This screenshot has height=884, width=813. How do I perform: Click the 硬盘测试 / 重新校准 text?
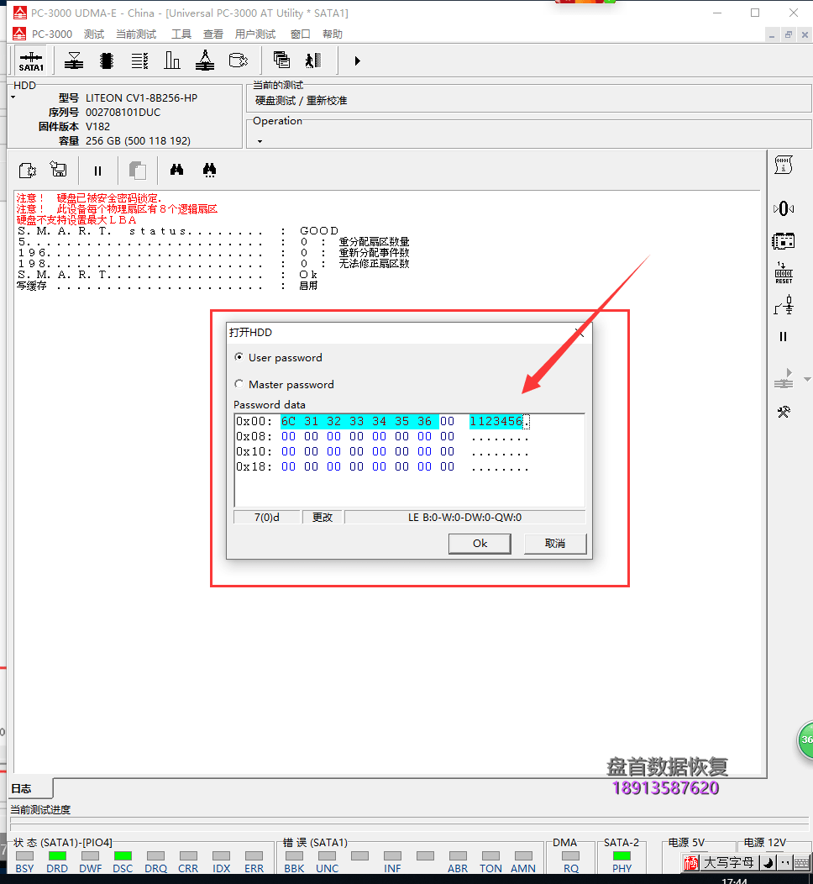(x=301, y=100)
